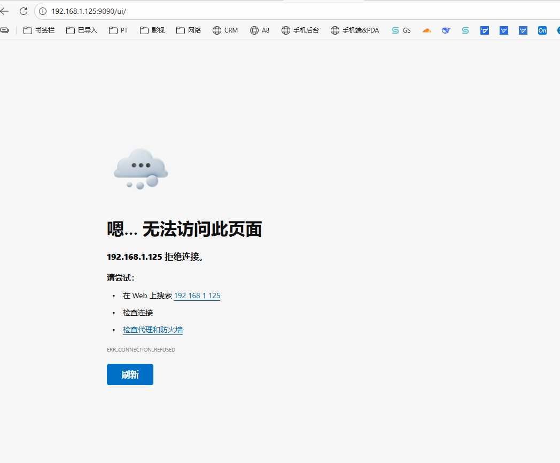Open the A8 bookmark
The image size is (560, 463).
[260, 30]
